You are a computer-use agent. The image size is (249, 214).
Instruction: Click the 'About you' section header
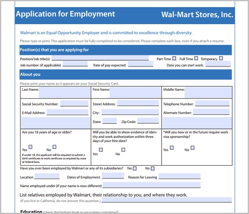(30, 74)
